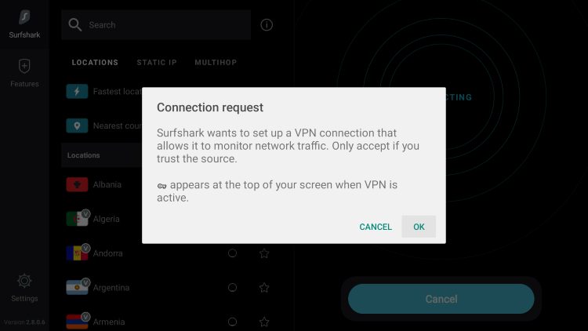Select the Fastest location lightning icon
The width and height of the screenshot is (588, 331).
77,91
